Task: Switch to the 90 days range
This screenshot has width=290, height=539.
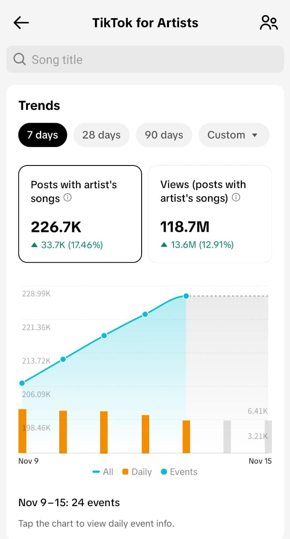Action: [164, 135]
